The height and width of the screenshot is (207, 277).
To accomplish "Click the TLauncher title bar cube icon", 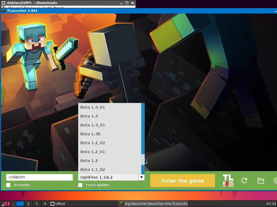I will 3,11.
